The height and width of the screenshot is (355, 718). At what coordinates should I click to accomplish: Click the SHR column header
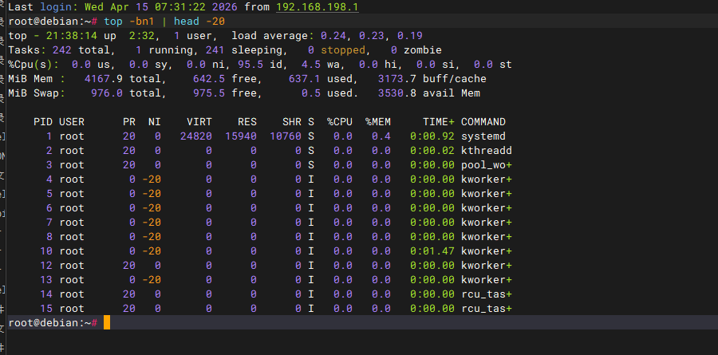tap(292, 122)
